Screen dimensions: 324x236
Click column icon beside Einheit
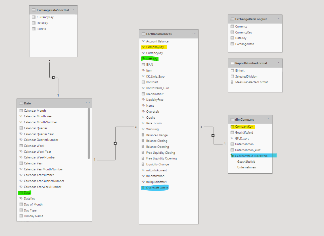[232, 70]
